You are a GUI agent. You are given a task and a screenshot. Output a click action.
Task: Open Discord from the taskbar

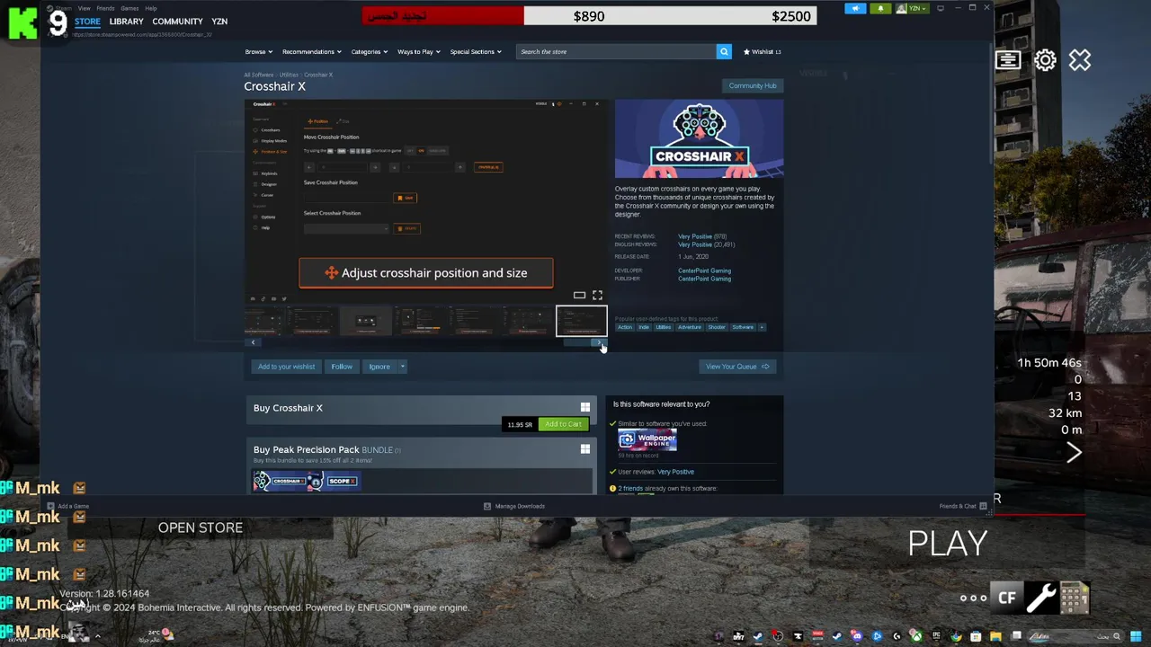857,636
